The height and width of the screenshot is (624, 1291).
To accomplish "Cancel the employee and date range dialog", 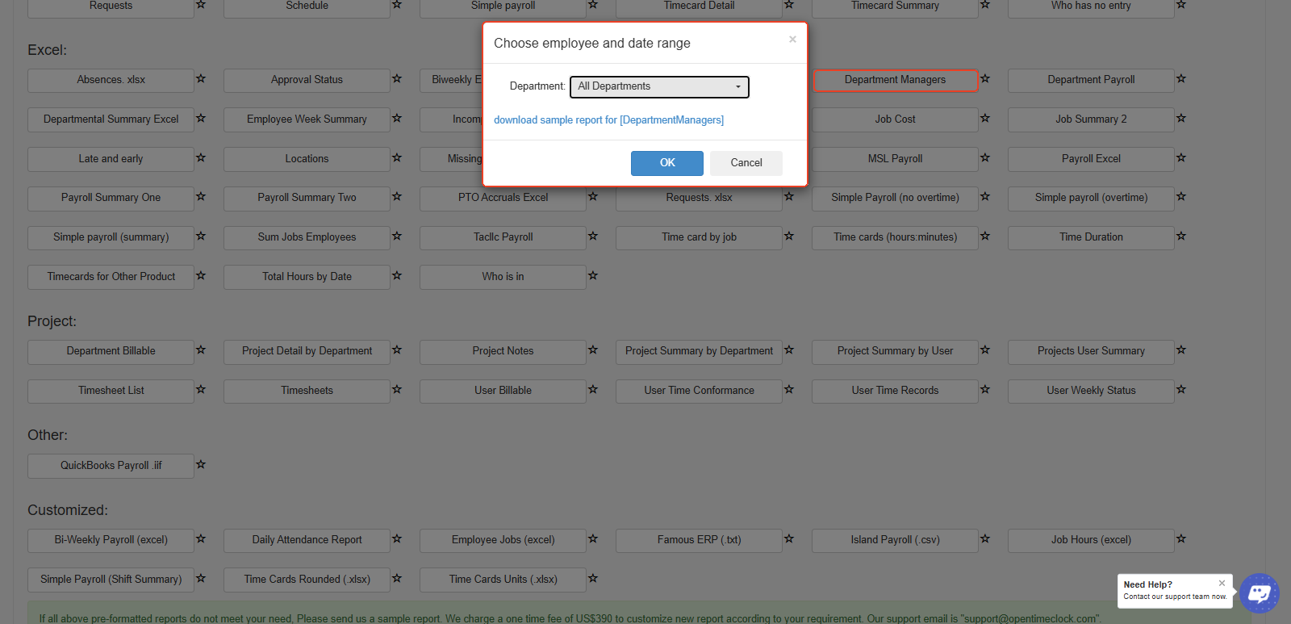I will [x=746, y=163].
